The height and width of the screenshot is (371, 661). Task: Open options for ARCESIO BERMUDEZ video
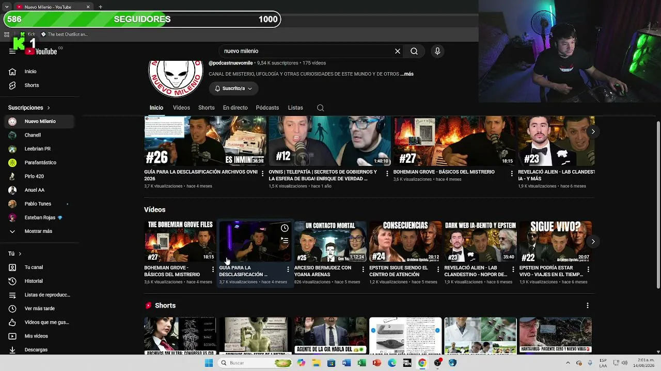(x=363, y=269)
